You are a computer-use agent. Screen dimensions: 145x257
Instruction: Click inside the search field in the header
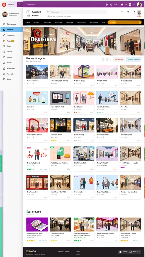[x=77, y=12]
